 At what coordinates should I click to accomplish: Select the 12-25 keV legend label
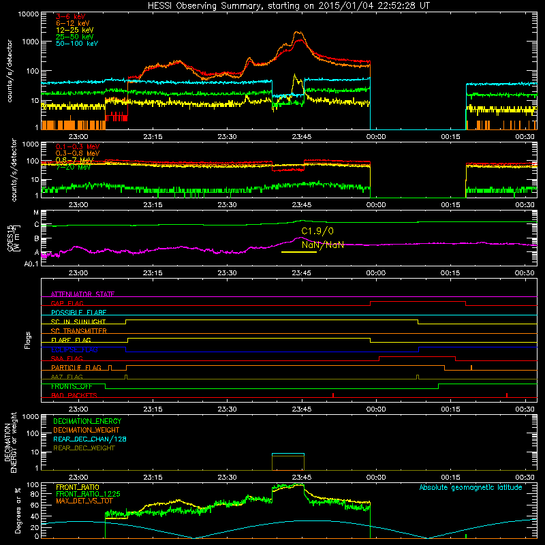[x=74, y=30]
